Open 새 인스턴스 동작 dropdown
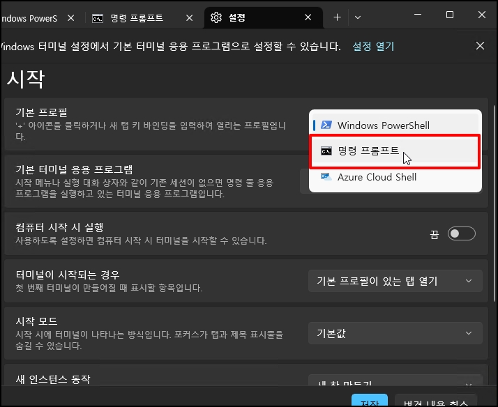 tap(395, 380)
